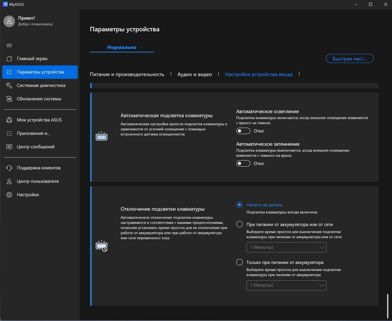Switch to Питание и производительность tab
This screenshot has width=392, height=321.
click(127, 74)
